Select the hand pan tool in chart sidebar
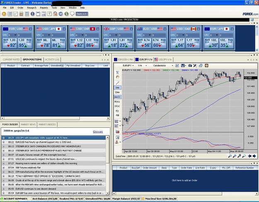Viewport: 259px width, 202px height. [x=117, y=77]
